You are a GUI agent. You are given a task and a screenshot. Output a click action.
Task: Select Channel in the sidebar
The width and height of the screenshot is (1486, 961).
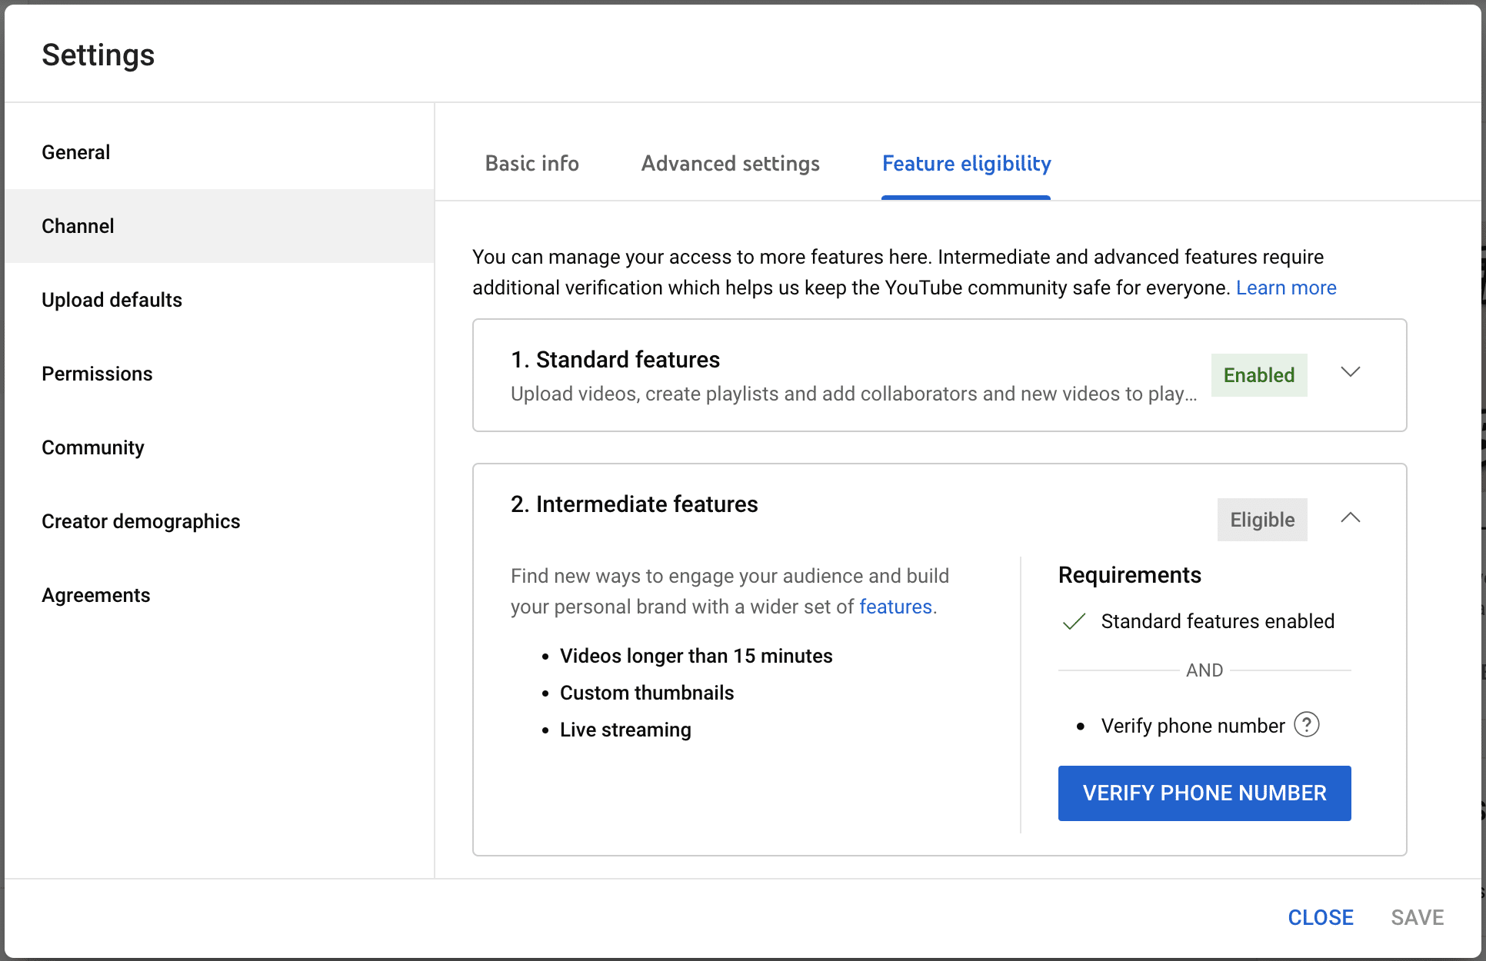(x=77, y=225)
